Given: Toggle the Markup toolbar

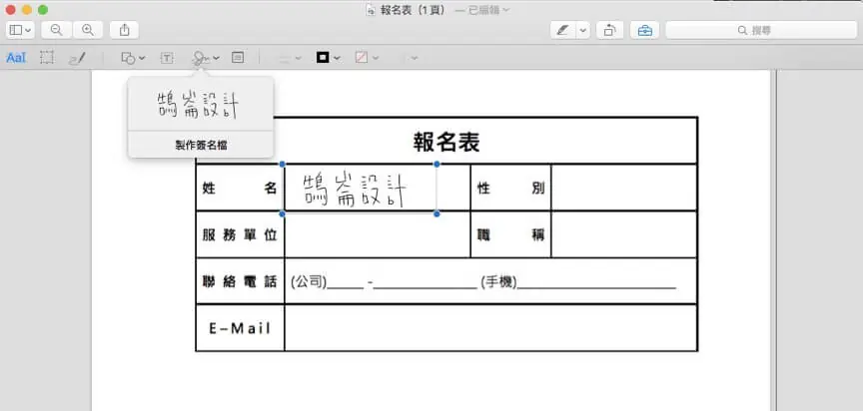Looking at the screenshot, I should pos(644,30).
